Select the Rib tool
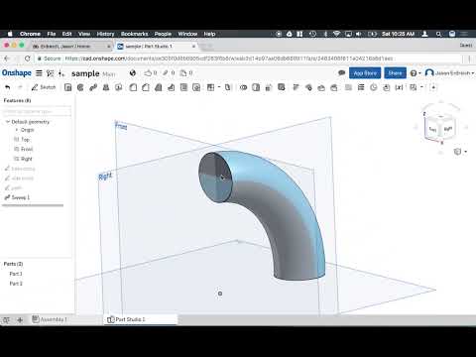The width and height of the screenshot is (476, 357). coord(171,87)
